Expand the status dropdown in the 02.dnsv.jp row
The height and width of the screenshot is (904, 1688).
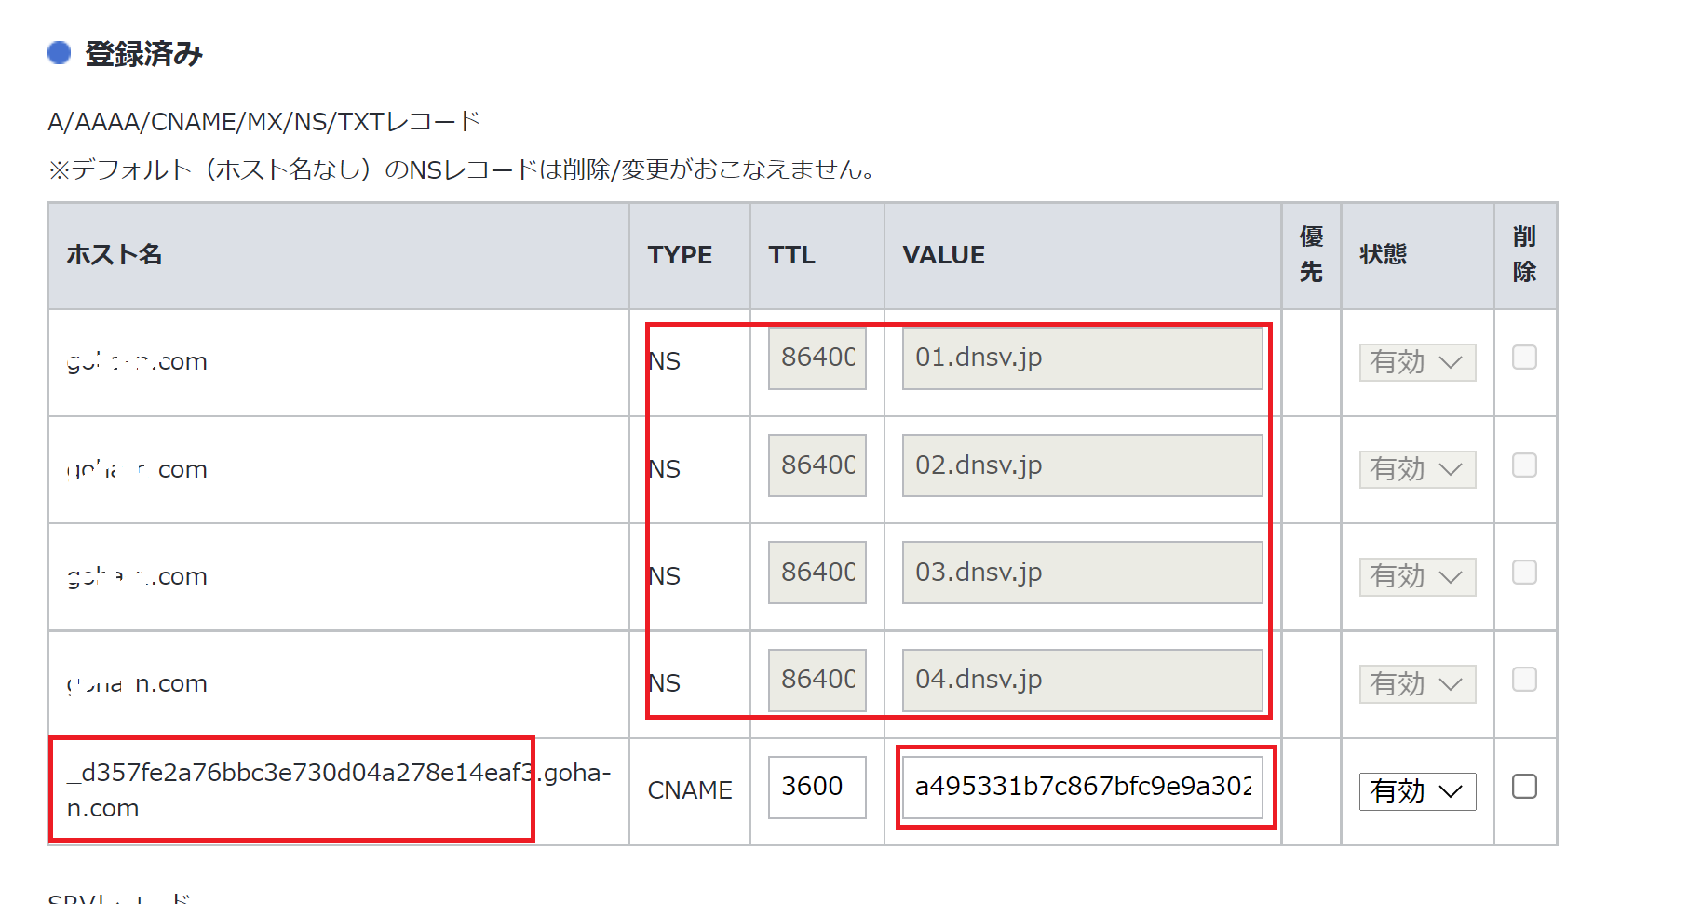(1417, 469)
